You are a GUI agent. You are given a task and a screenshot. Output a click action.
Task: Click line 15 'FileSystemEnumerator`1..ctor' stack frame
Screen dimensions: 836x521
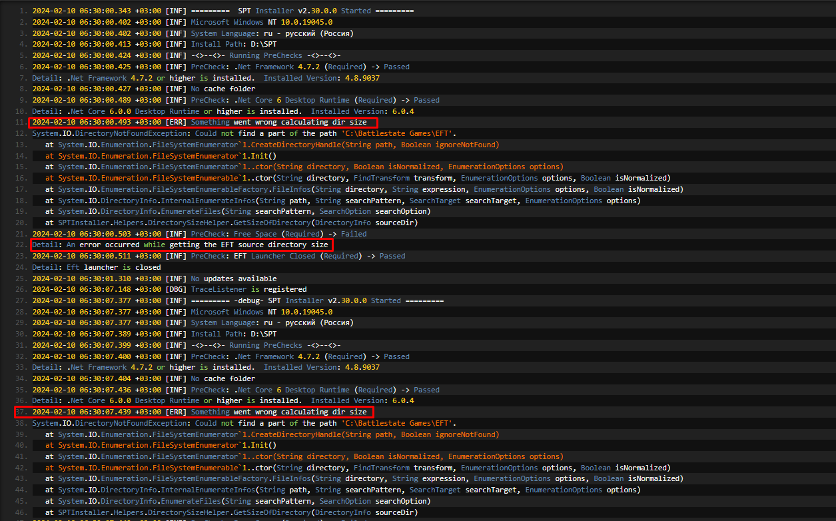(x=304, y=167)
